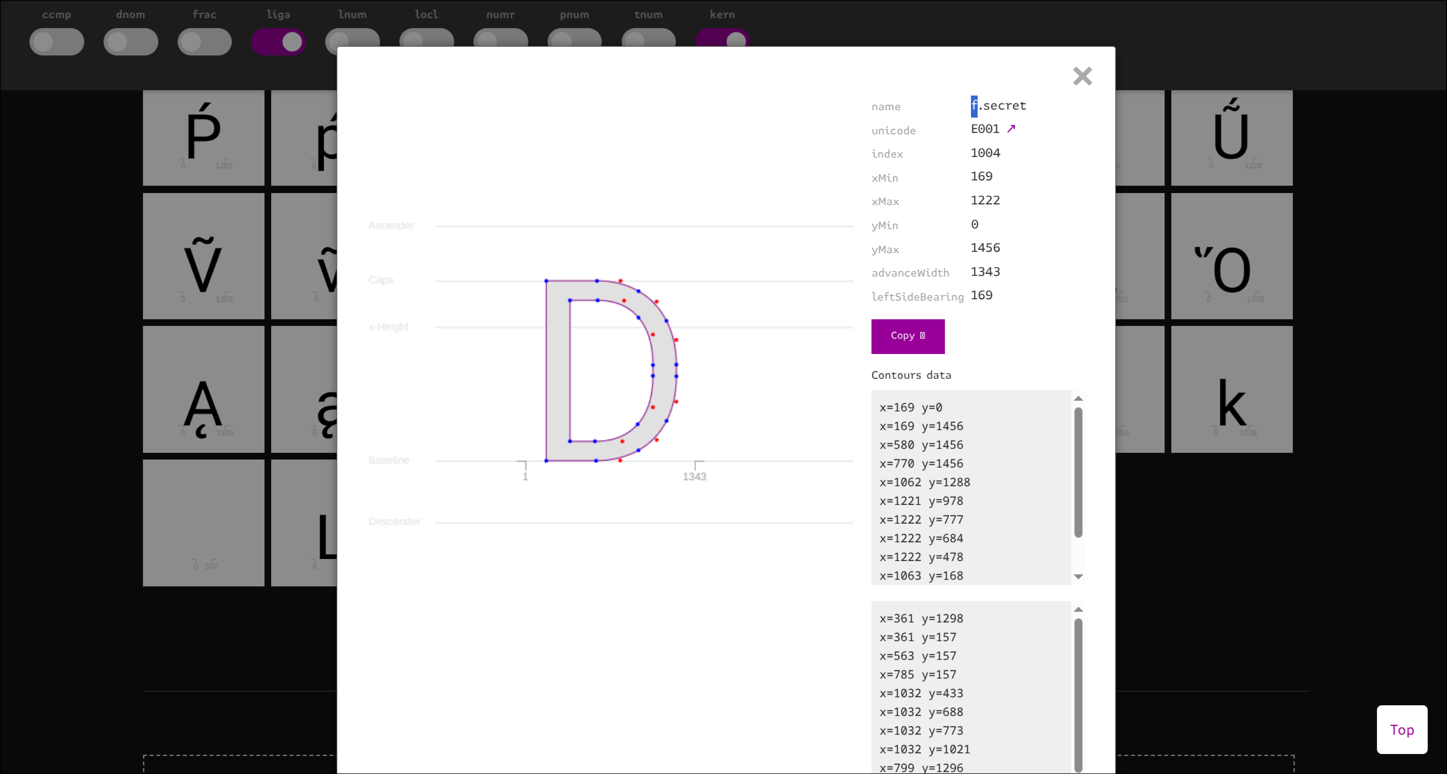Image resolution: width=1447 pixels, height=774 pixels.
Task: Select the U double acute glyph tile
Action: tap(1231, 138)
